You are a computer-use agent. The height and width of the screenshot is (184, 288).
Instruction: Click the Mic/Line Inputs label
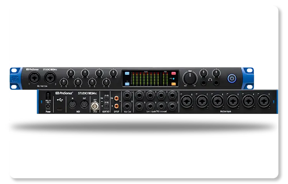[x=225, y=112]
